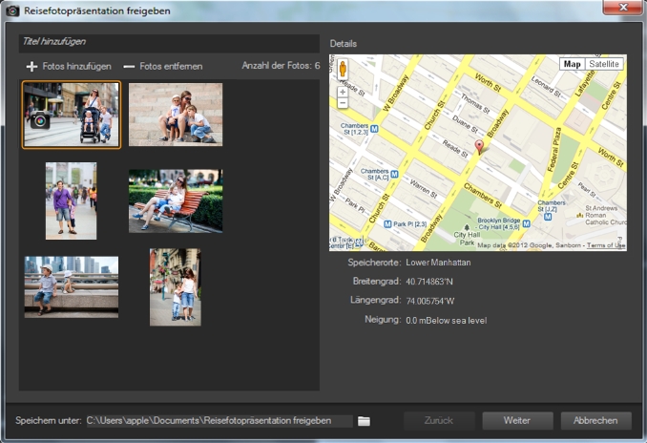Click the Speichern unter path field
The height and width of the screenshot is (443, 647).
tap(218, 421)
